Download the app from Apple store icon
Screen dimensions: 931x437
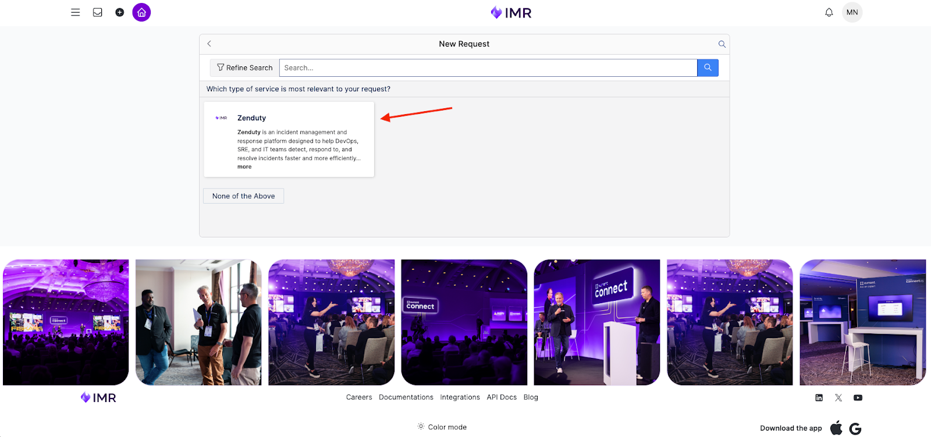836,428
